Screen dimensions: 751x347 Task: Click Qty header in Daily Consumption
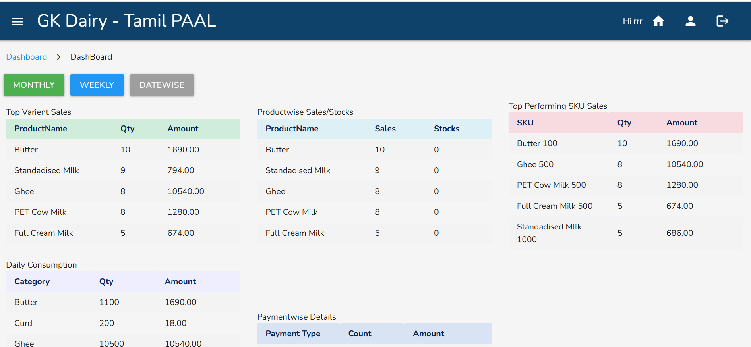tap(106, 281)
